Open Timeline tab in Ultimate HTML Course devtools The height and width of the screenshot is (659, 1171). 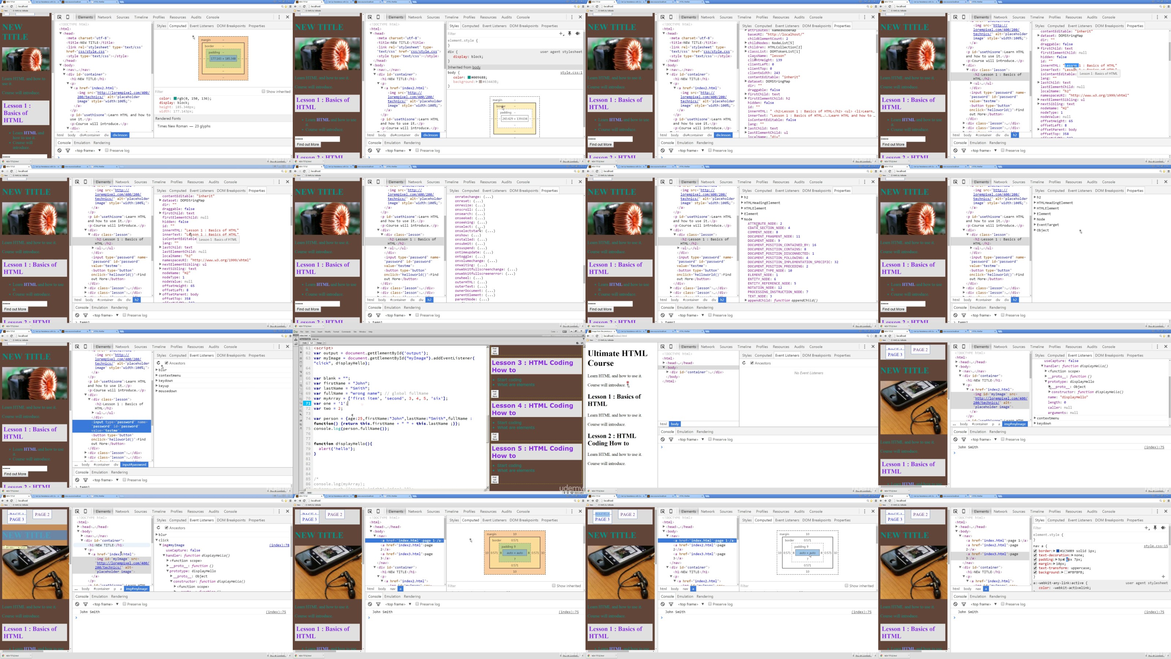point(744,347)
